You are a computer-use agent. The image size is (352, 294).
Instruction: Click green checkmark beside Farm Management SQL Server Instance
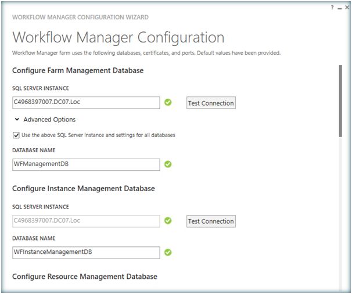(x=168, y=102)
